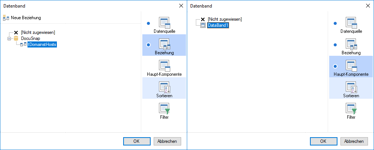The height and width of the screenshot is (150, 374).
Task: Click Beziehung icon in left window
Action: [164, 44]
